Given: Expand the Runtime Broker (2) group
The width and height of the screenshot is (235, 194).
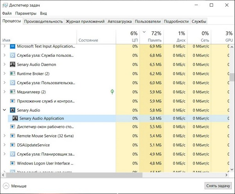Looking at the screenshot, I should click(x=4, y=73).
